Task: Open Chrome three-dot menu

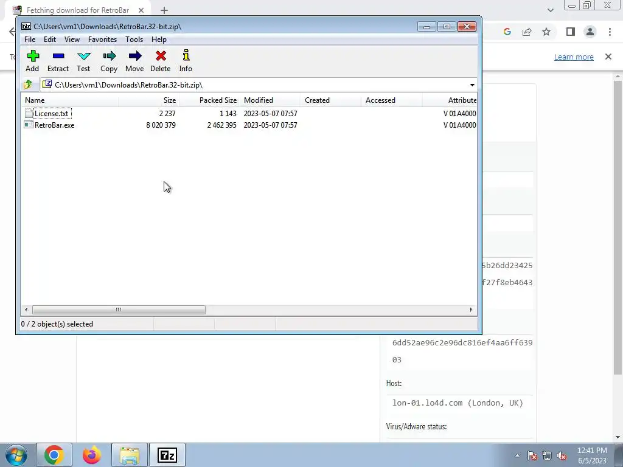Action: point(610,32)
